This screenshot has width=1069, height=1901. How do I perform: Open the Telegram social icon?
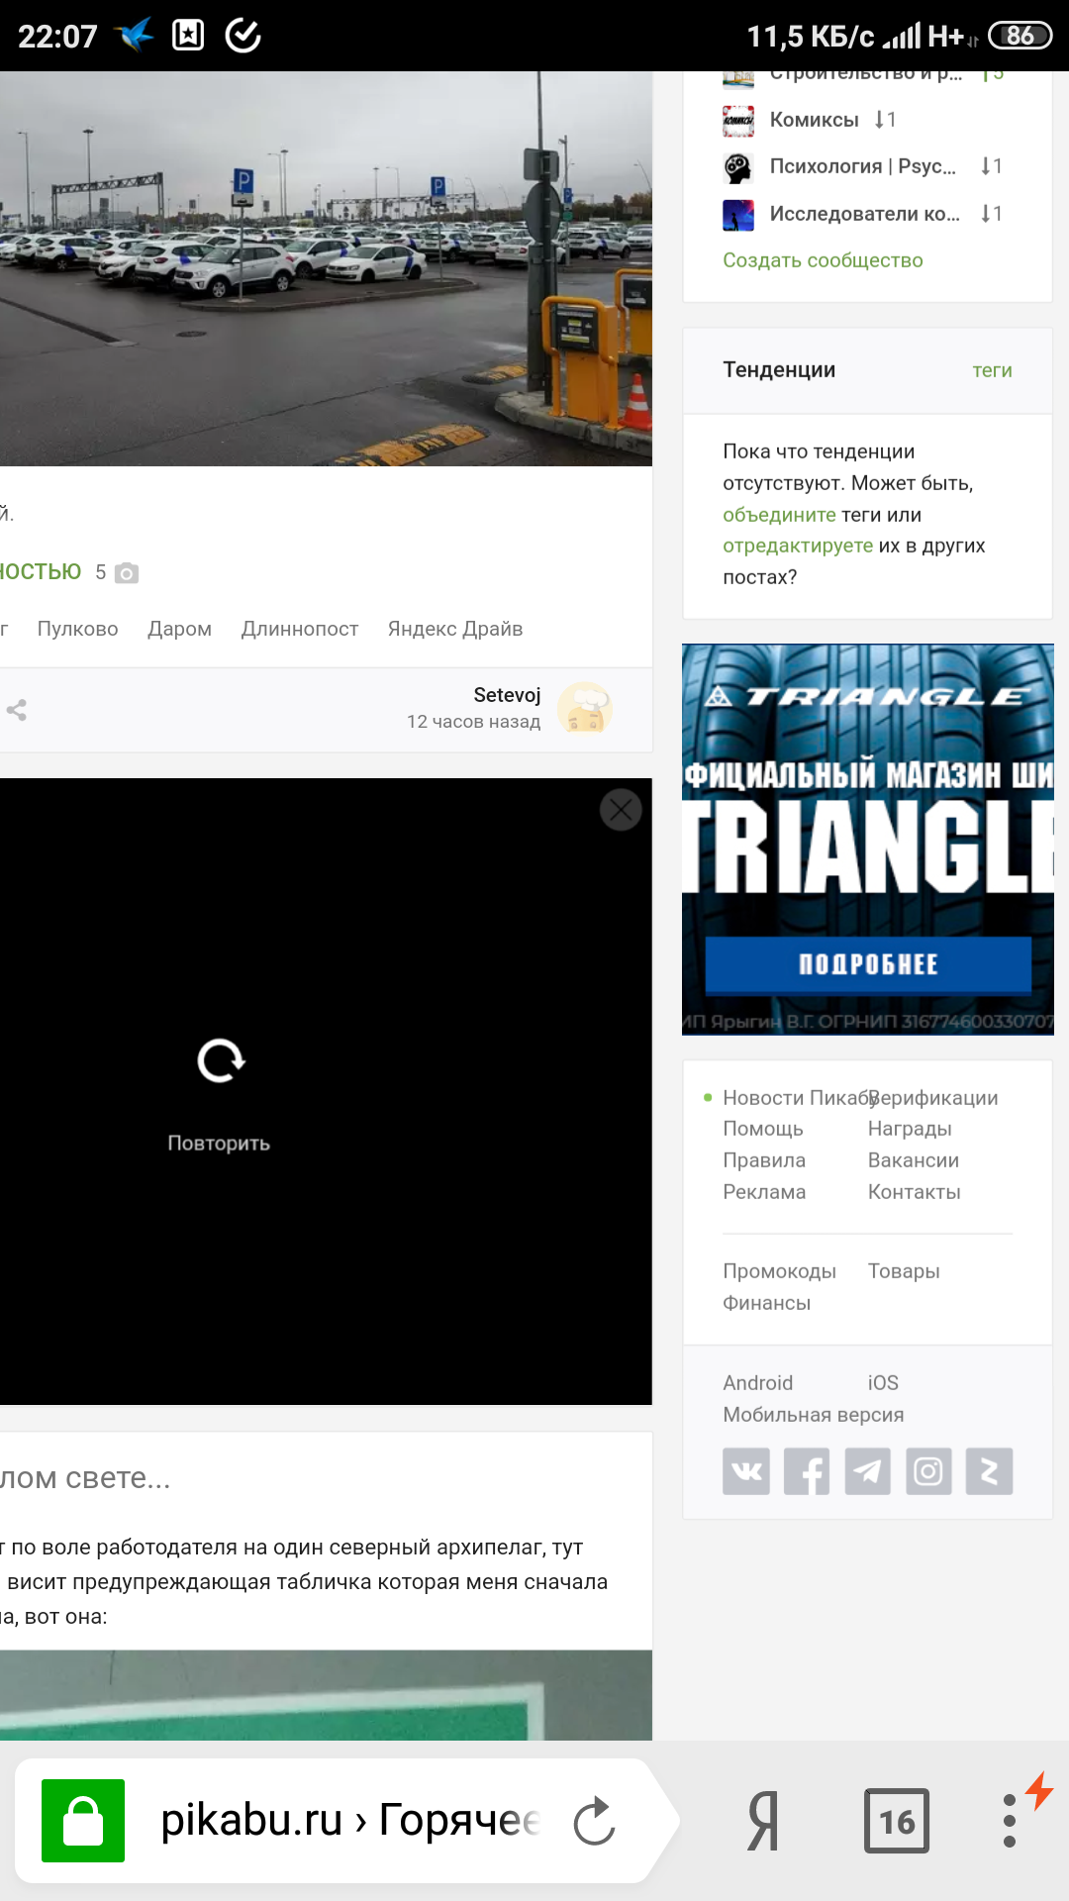click(868, 1471)
